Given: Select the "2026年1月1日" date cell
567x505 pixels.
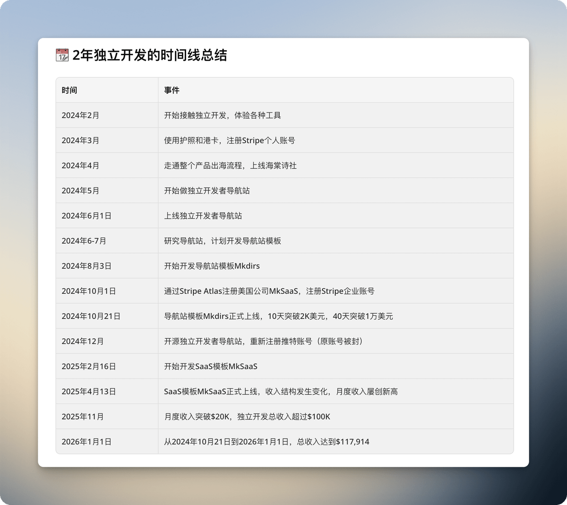Looking at the screenshot, I should 86,442.
